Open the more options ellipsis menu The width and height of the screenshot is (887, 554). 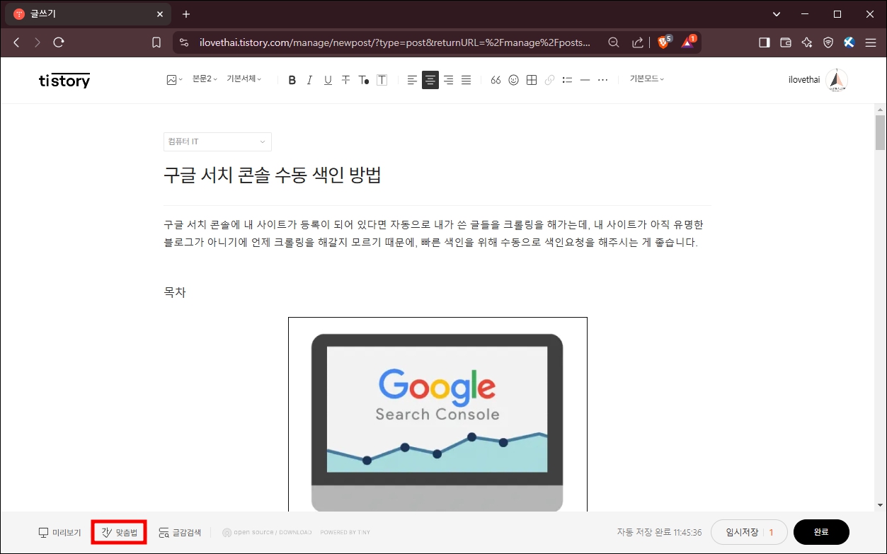pos(602,80)
